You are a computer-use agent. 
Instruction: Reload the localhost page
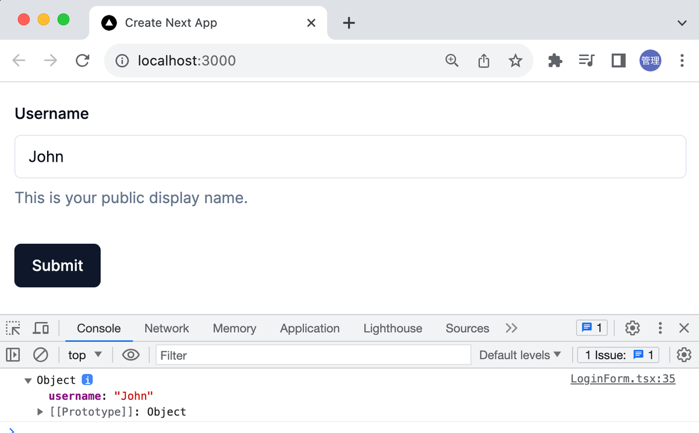point(82,61)
